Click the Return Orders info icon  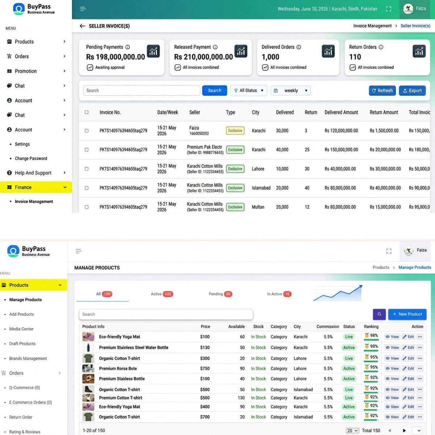click(381, 47)
